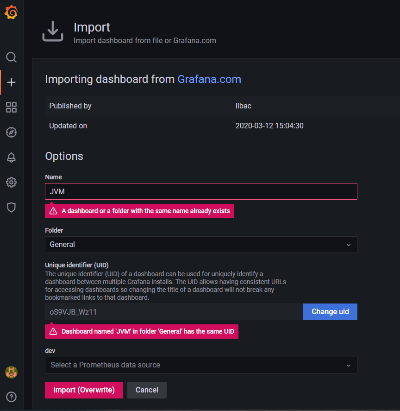This screenshot has width=400, height=411.
Task: Click the Folder field label
Action: pos(54,230)
